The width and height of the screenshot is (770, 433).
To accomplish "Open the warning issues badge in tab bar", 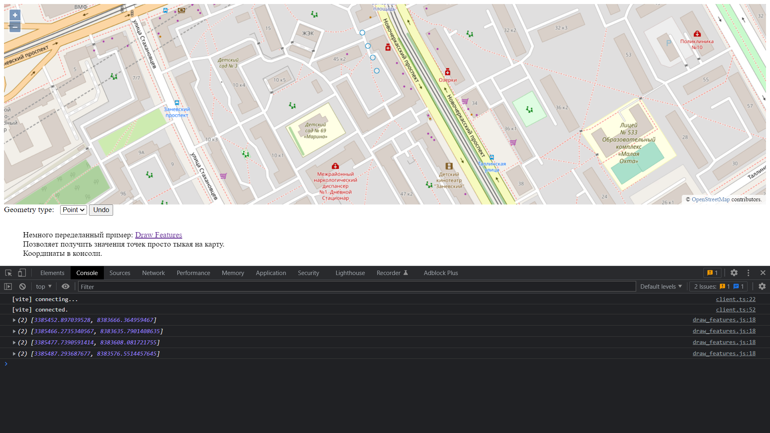I will click(x=712, y=273).
